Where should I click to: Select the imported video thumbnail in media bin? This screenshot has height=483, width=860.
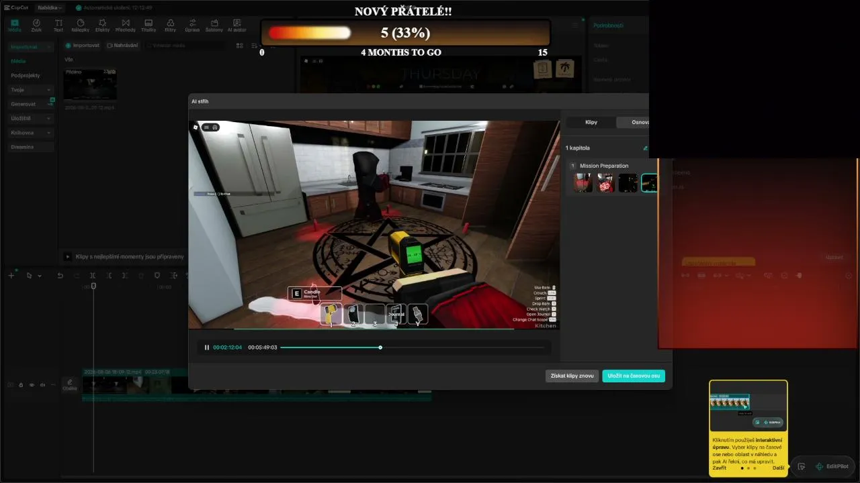pyautogui.click(x=90, y=85)
